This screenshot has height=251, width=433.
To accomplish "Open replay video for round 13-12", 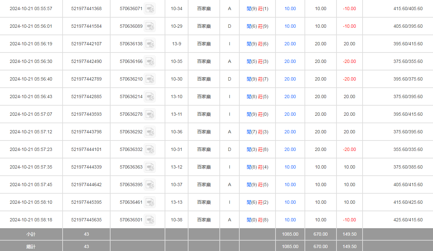I will (x=150, y=167).
